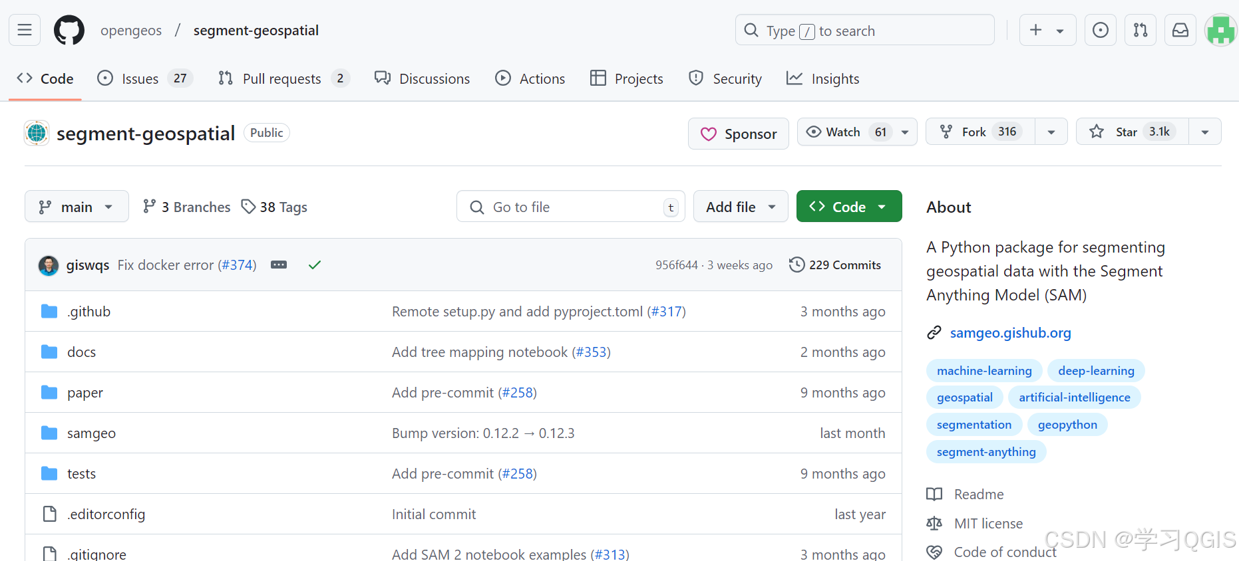Select the geospatial topic tag
1239x561 pixels.
(x=965, y=397)
